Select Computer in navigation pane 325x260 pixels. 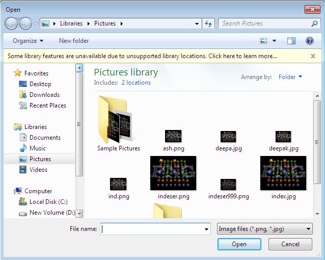(x=33, y=191)
